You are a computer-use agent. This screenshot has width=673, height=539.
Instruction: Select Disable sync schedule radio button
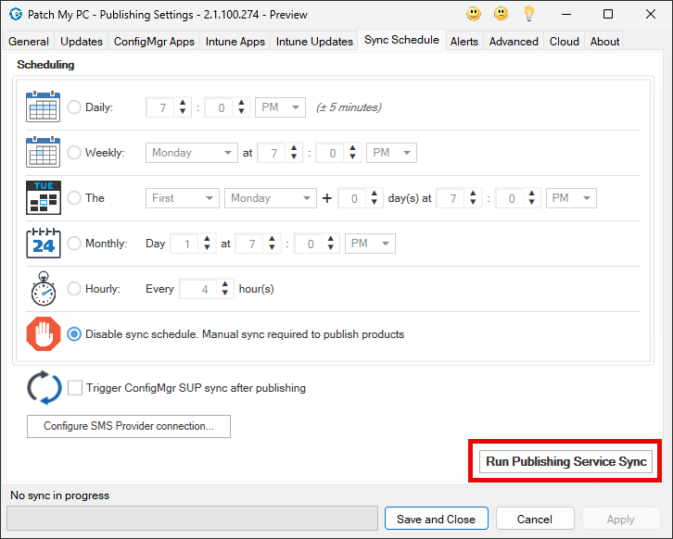[x=74, y=334]
